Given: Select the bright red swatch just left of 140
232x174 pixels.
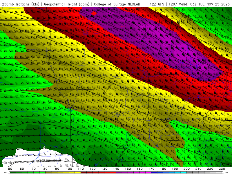Looking at the screenshot, I should coord(113,172).
